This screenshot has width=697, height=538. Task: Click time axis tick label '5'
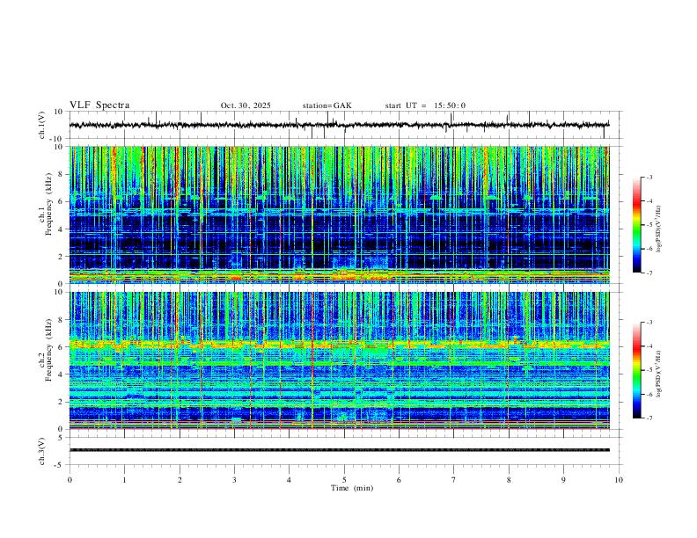(344, 480)
